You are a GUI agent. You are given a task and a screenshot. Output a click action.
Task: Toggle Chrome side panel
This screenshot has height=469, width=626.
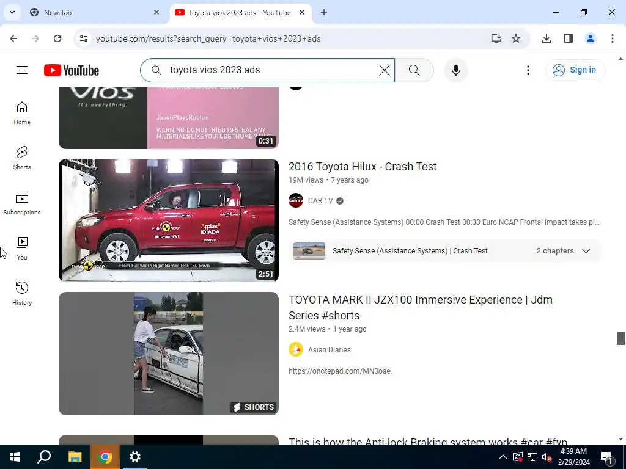(568, 38)
